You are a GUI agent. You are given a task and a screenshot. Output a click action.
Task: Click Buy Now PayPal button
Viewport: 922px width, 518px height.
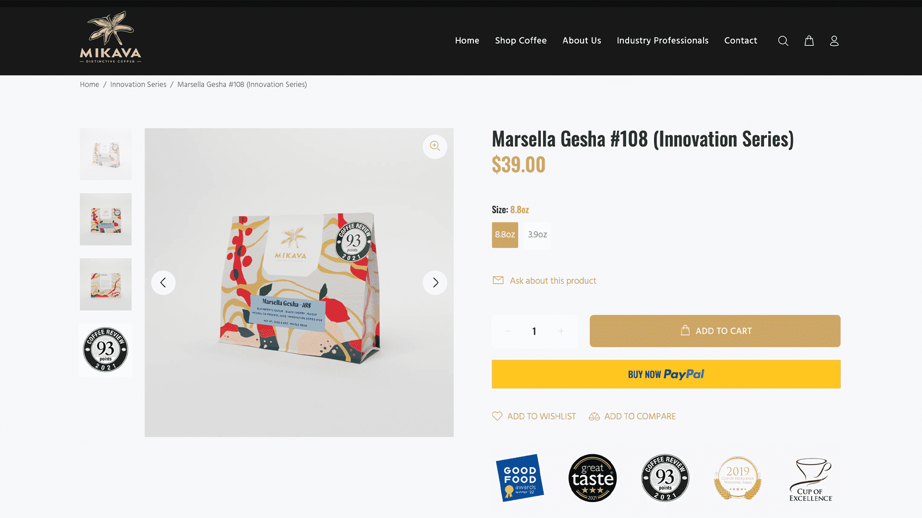tap(666, 374)
